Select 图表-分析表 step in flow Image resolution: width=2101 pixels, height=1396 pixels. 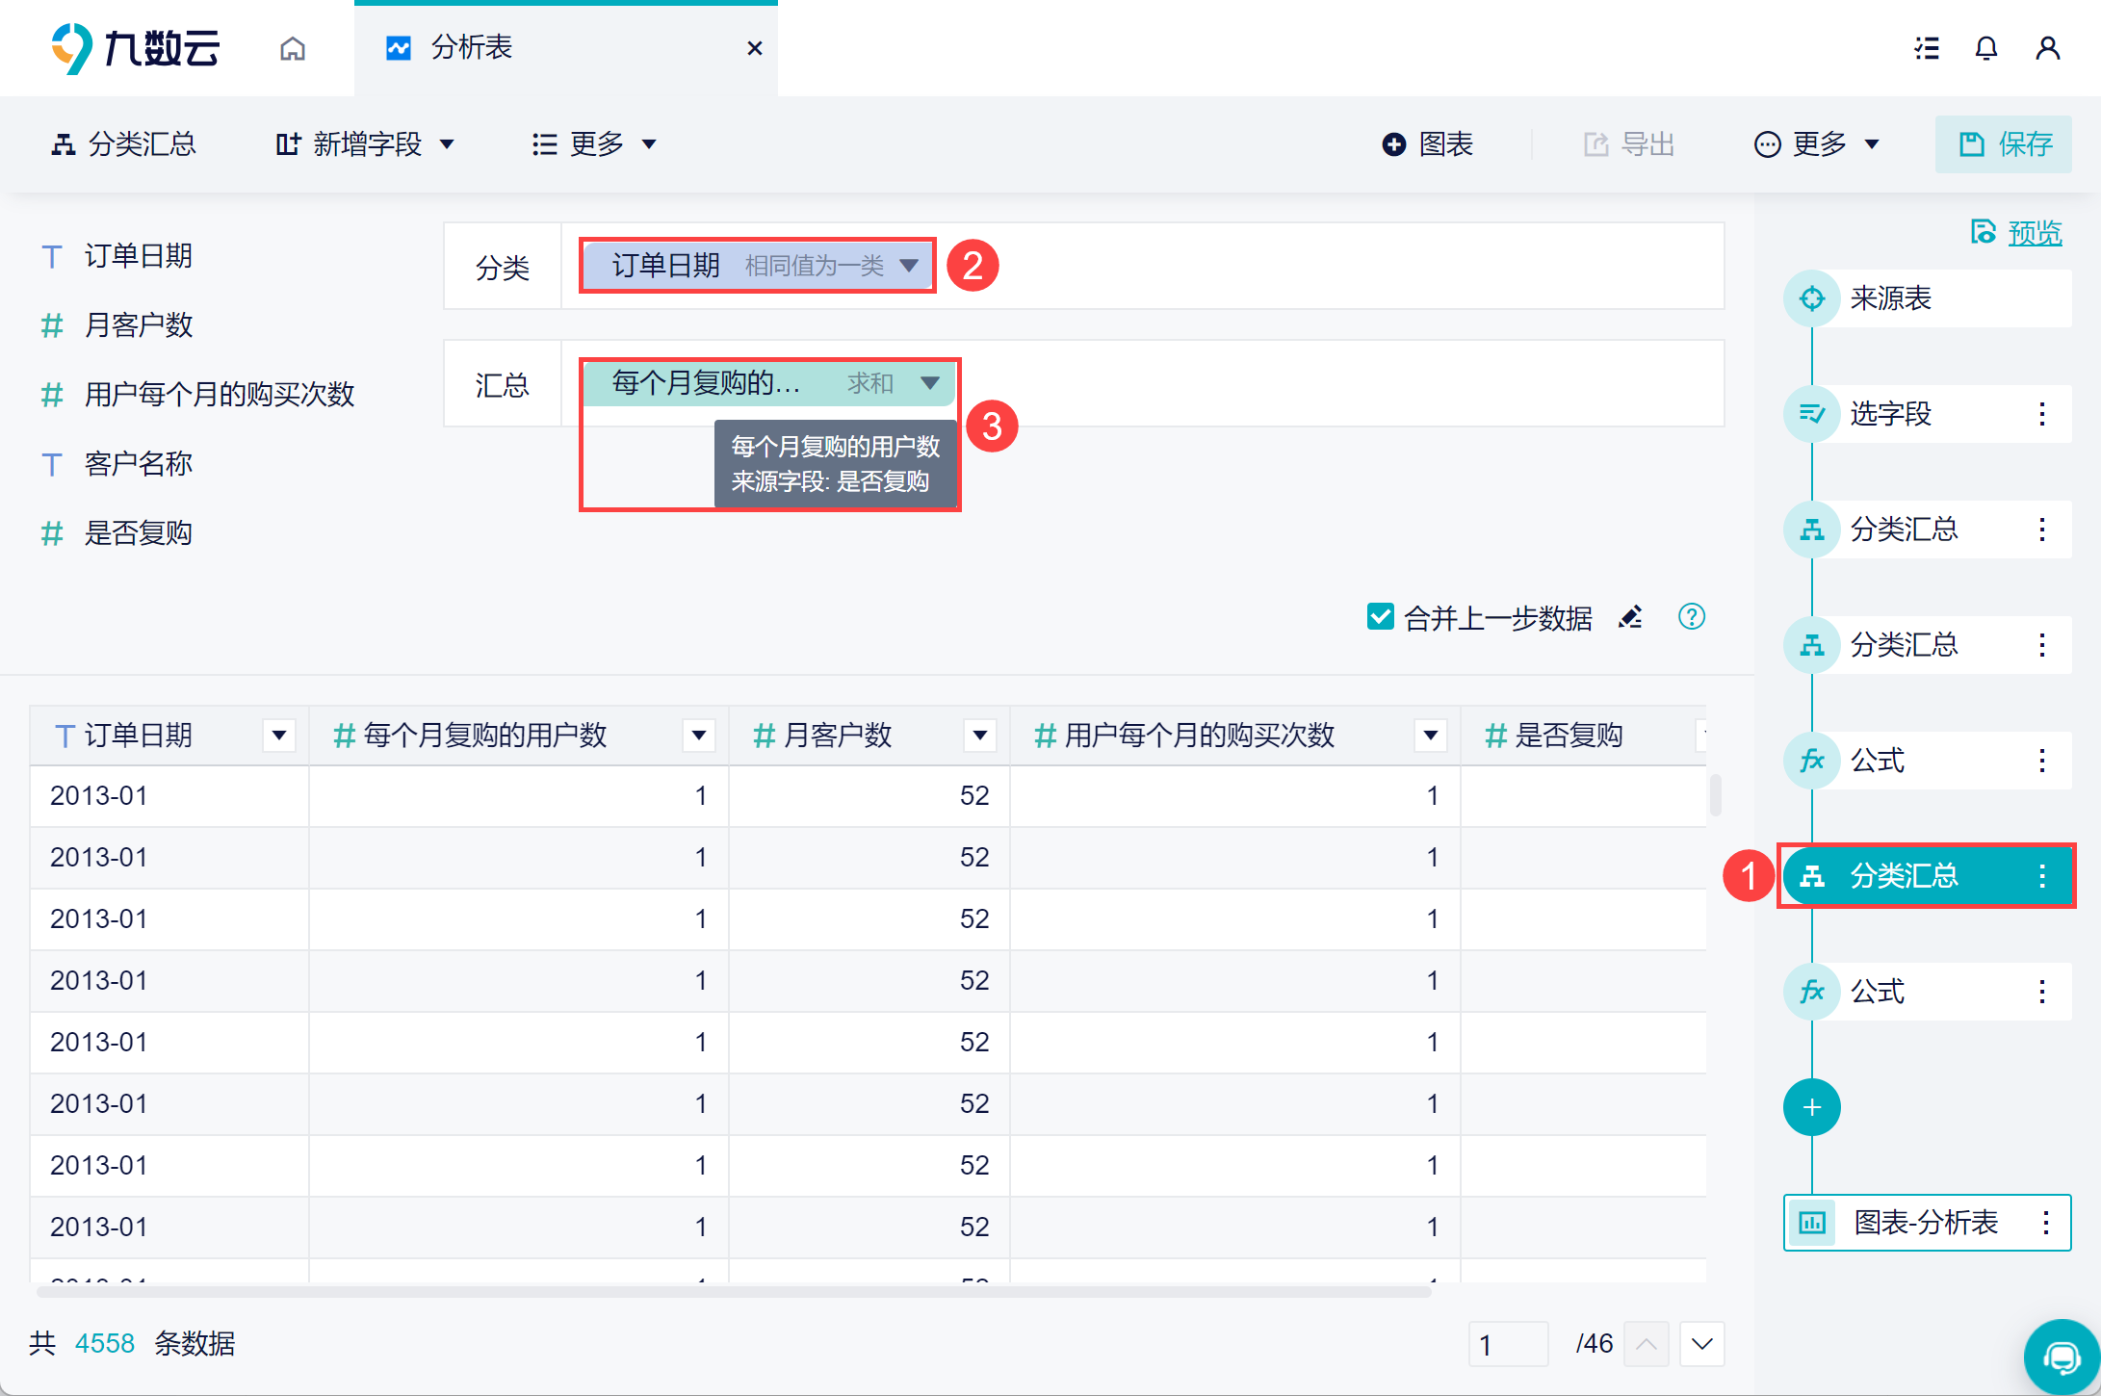[x=1926, y=1223]
